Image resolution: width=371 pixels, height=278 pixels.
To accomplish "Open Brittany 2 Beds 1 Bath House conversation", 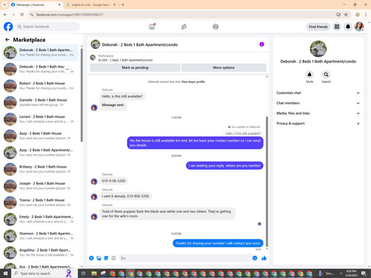I will point(40,169).
